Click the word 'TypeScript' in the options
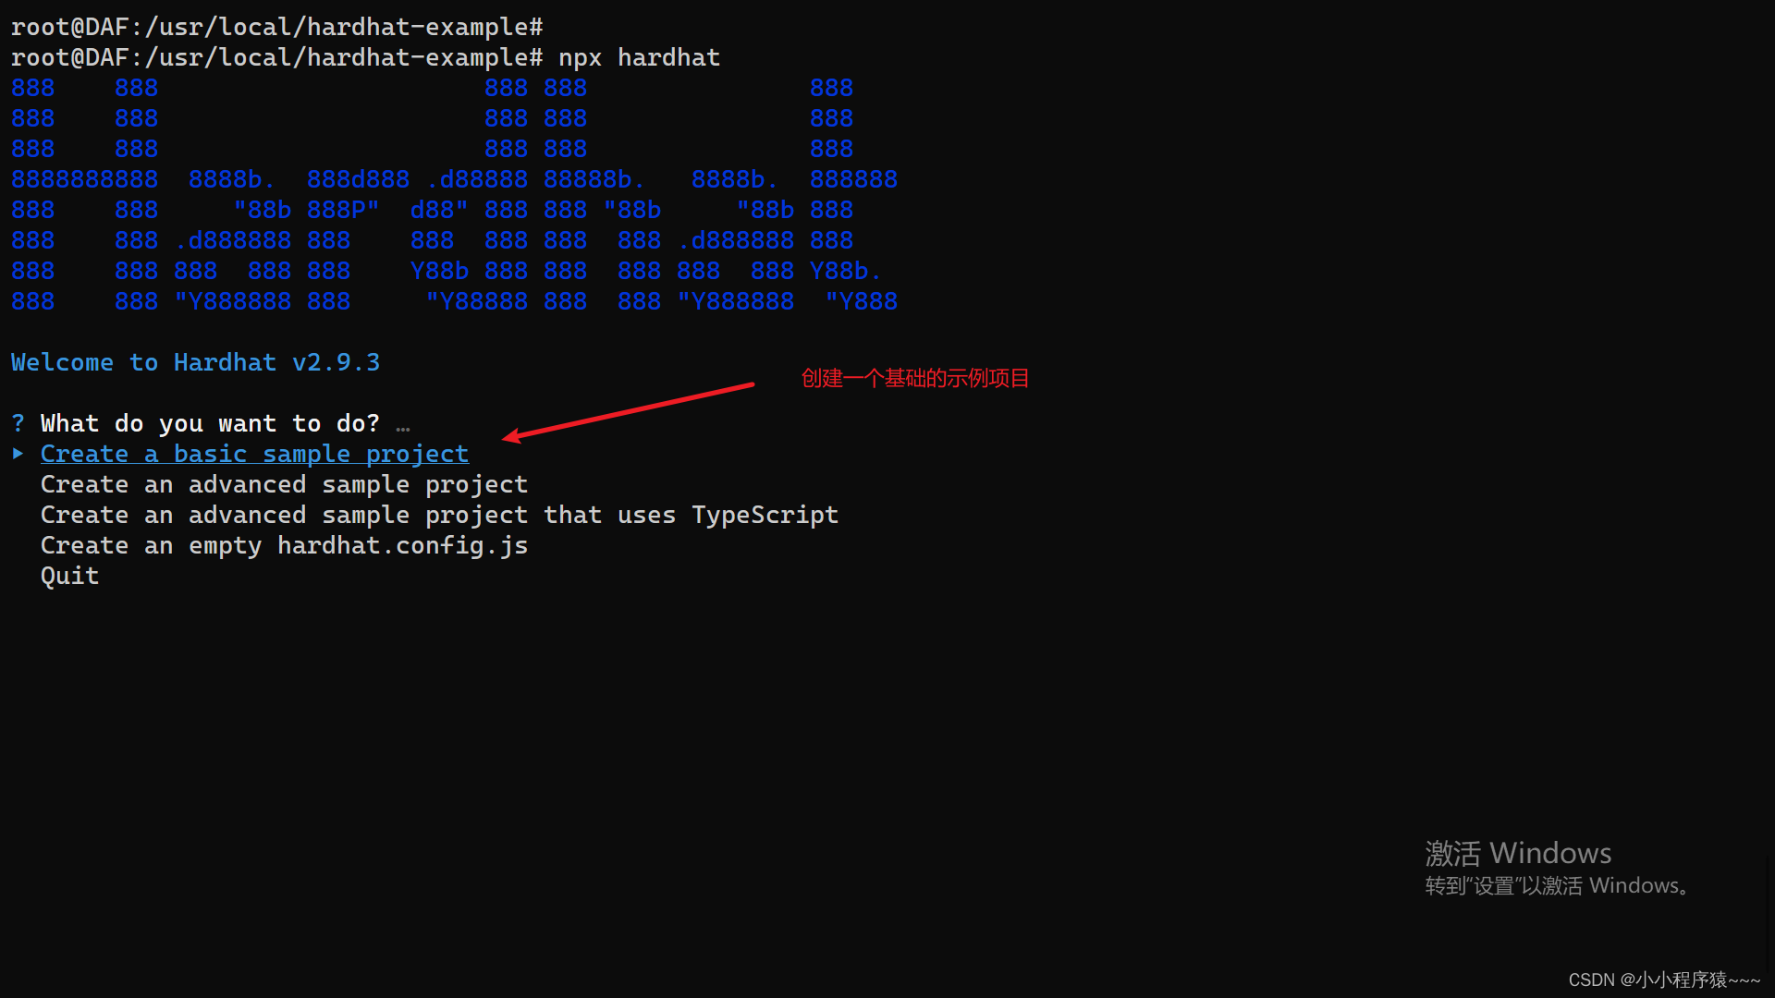This screenshot has width=1775, height=998. [x=765, y=515]
